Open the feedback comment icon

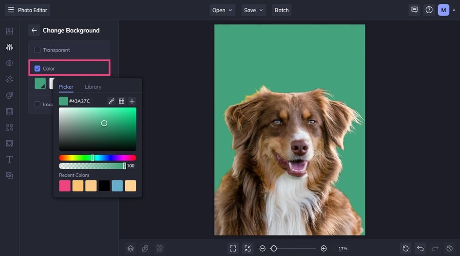click(x=415, y=10)
